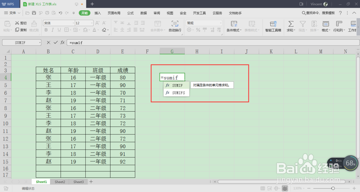Screen dimensions: 360x192
Task: Open the quick access toolbar customize arrow
Action: 73,13
